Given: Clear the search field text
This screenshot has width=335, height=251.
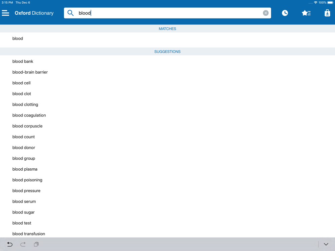Looking at the screenshot, I should (266, 13).
